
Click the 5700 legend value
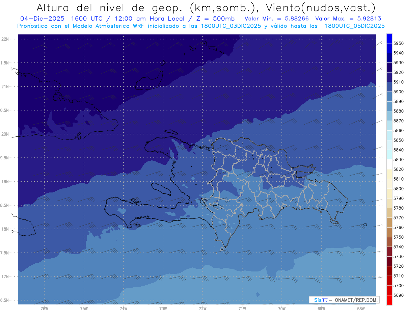point(399,285)
